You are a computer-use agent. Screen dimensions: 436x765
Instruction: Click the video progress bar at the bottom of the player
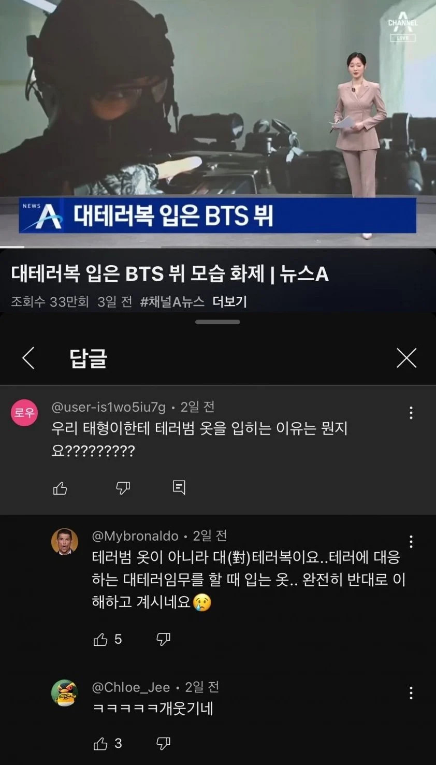(218, 247)
